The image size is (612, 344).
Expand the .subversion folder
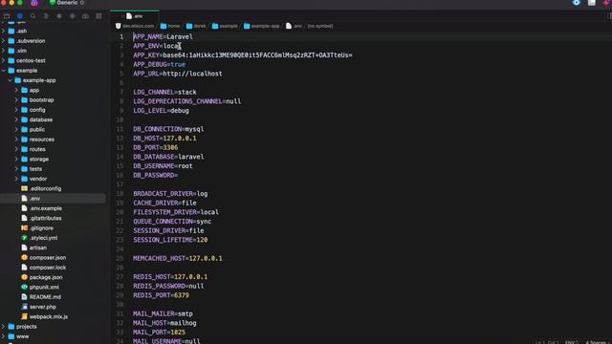[4, 40]
